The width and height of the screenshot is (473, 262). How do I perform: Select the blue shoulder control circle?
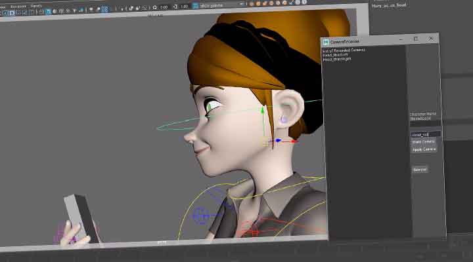[201, 214]
